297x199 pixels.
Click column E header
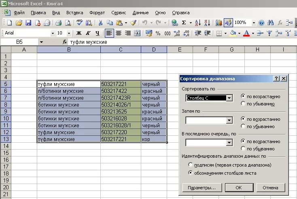[180, 49]
